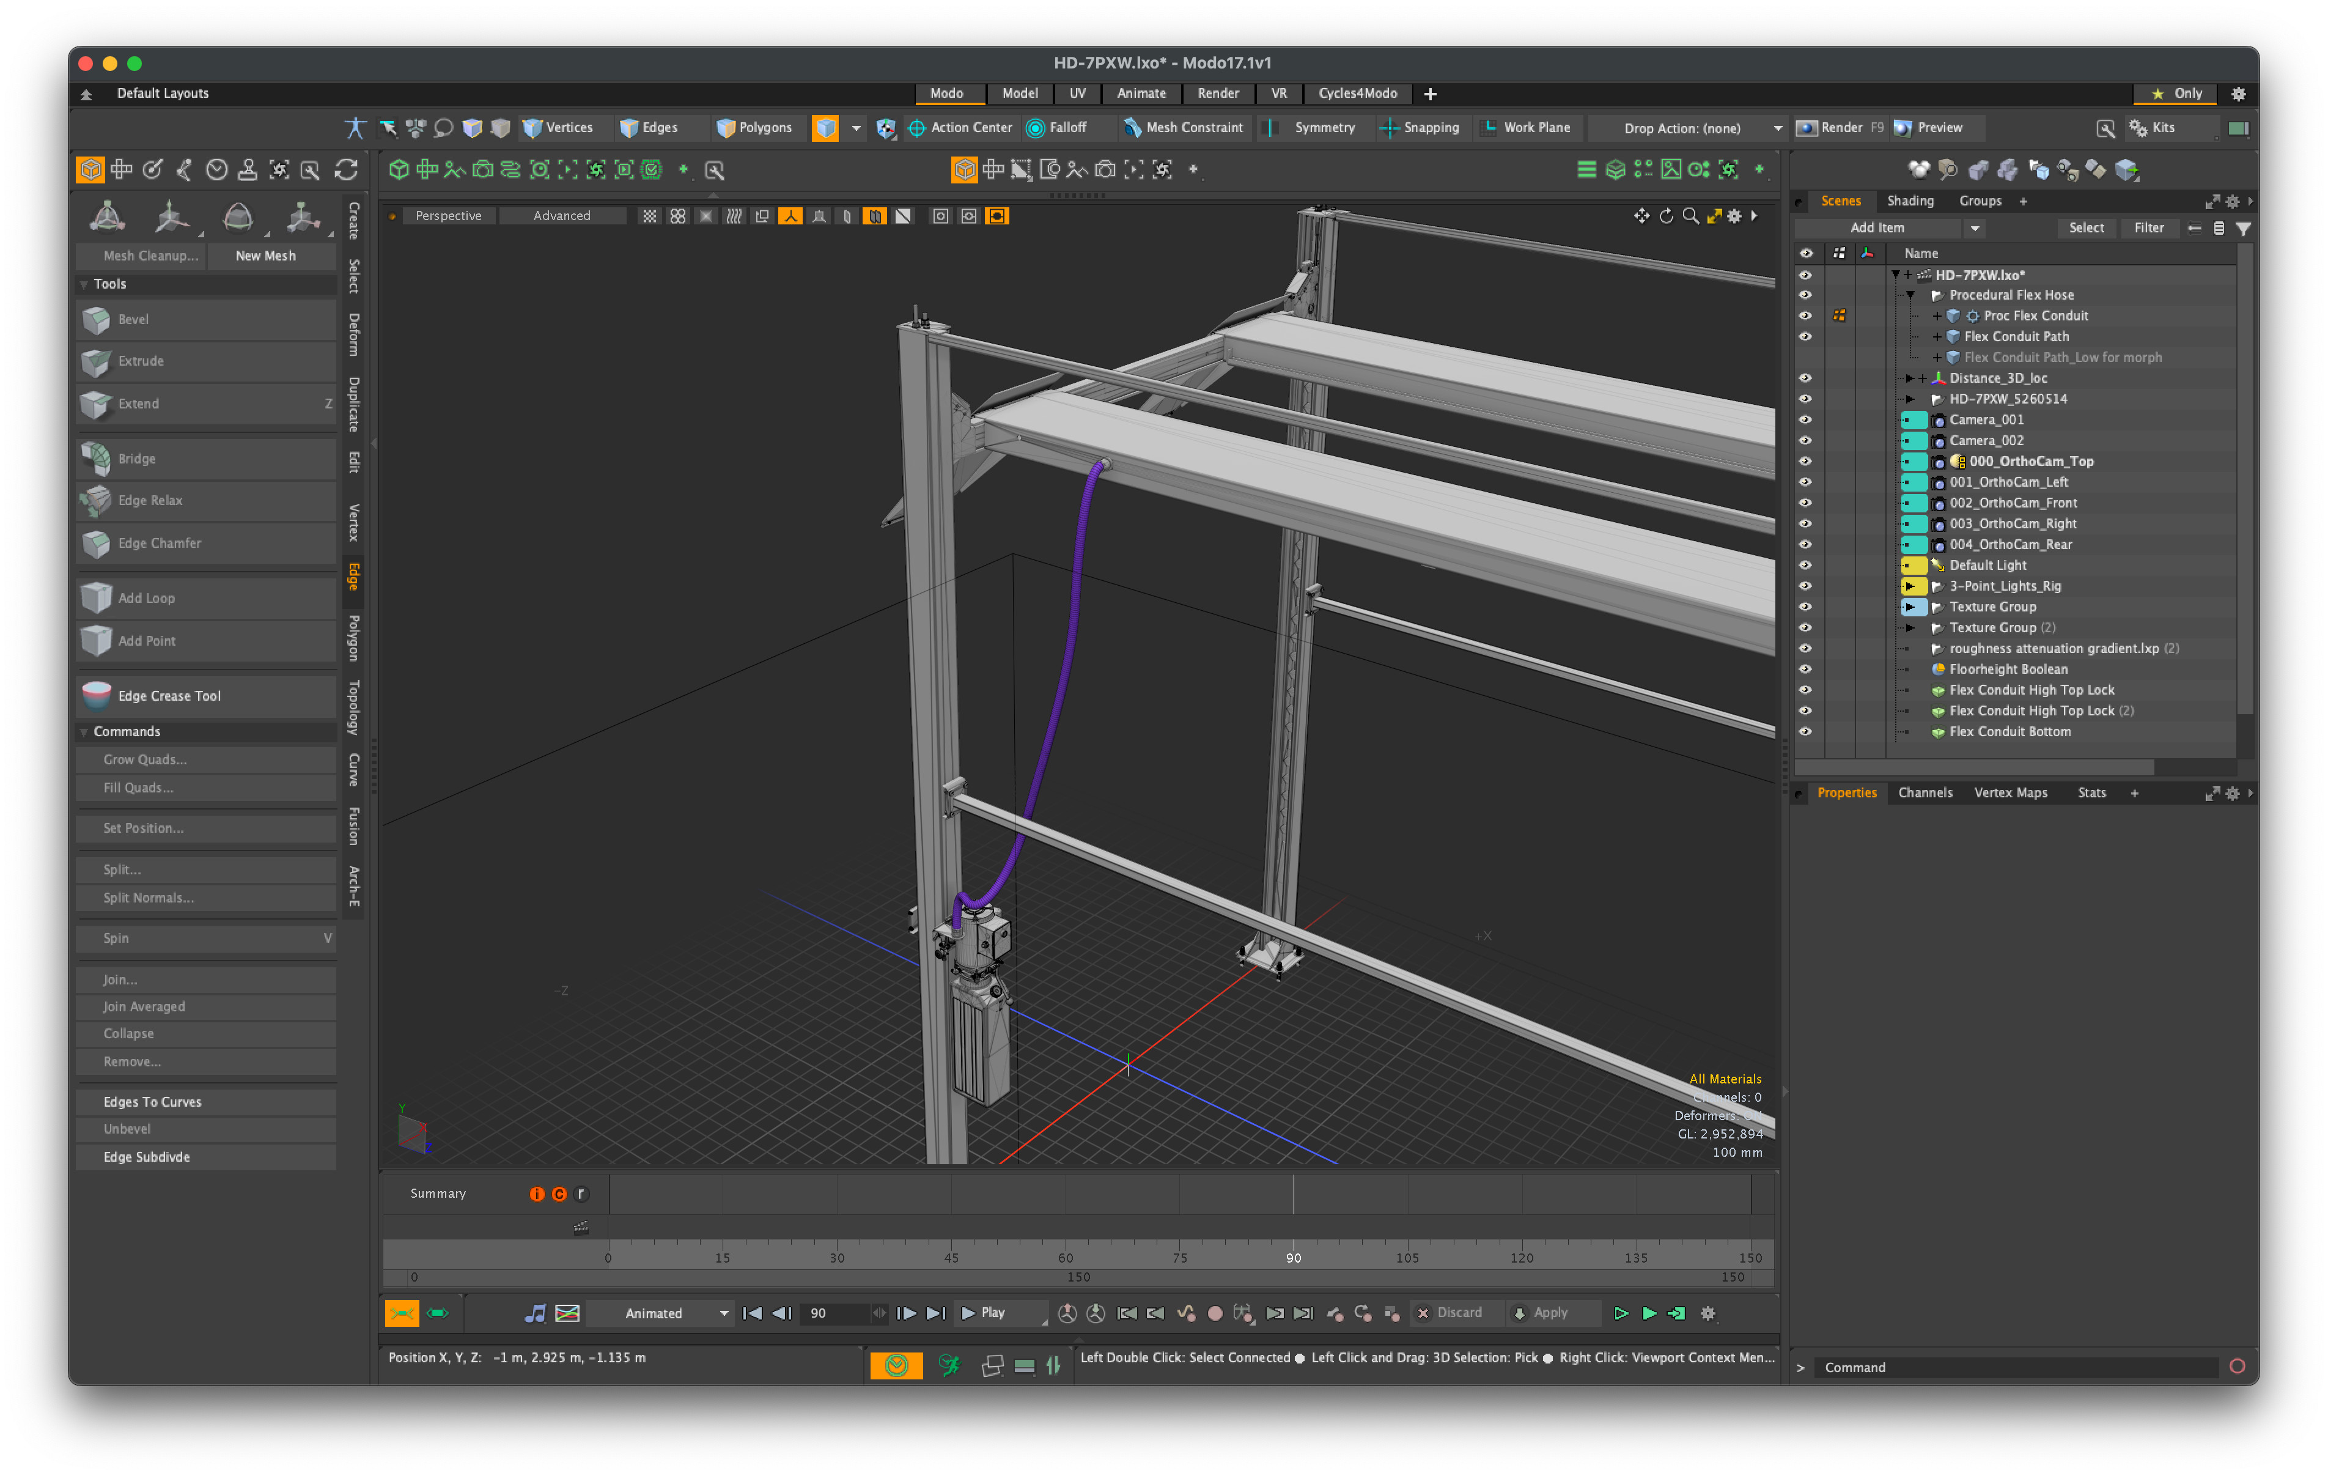
Task: Toggle visibility of Flex Conduit Bottom
Action: [1805, 731]
